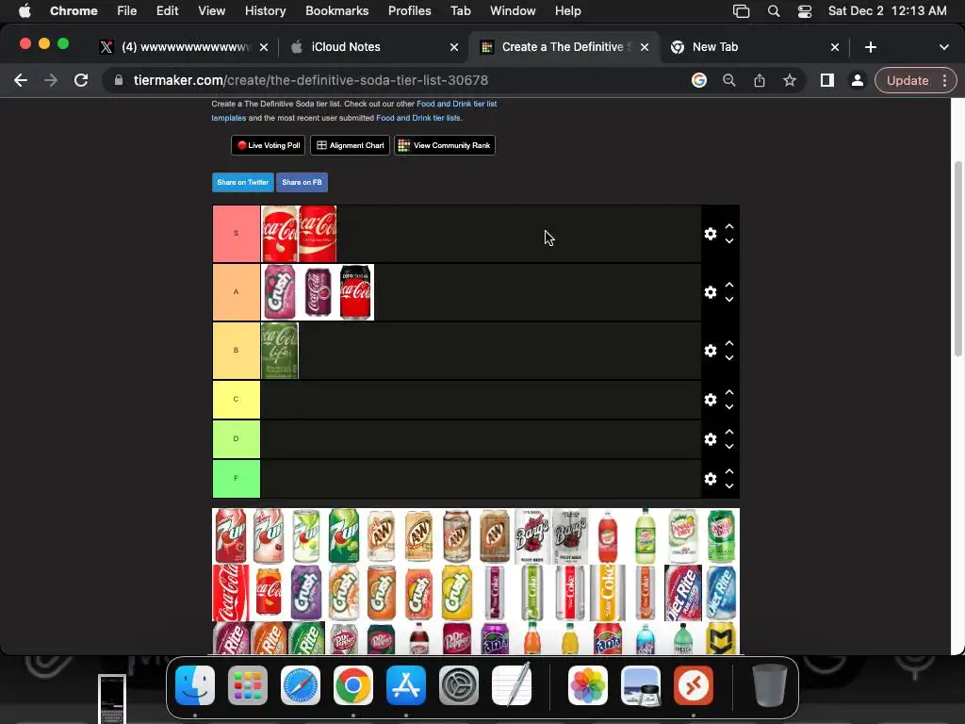The height and width of the screenshot is (724, 965).
Task: View site info via the lock icon
Action: pyautogui.click(x=119, y=81)
